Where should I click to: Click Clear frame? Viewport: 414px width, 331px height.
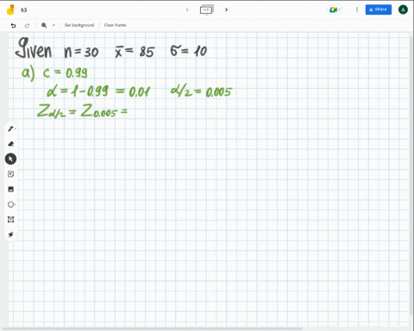[115, 25]
